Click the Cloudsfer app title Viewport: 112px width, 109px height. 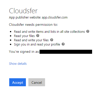[23, 11]
